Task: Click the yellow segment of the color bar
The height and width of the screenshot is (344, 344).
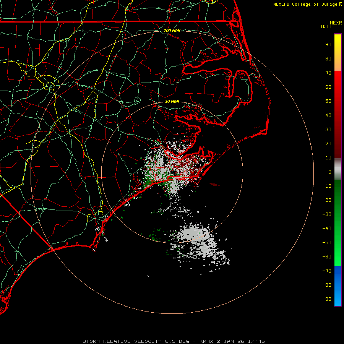Action: tap(338, 53)
